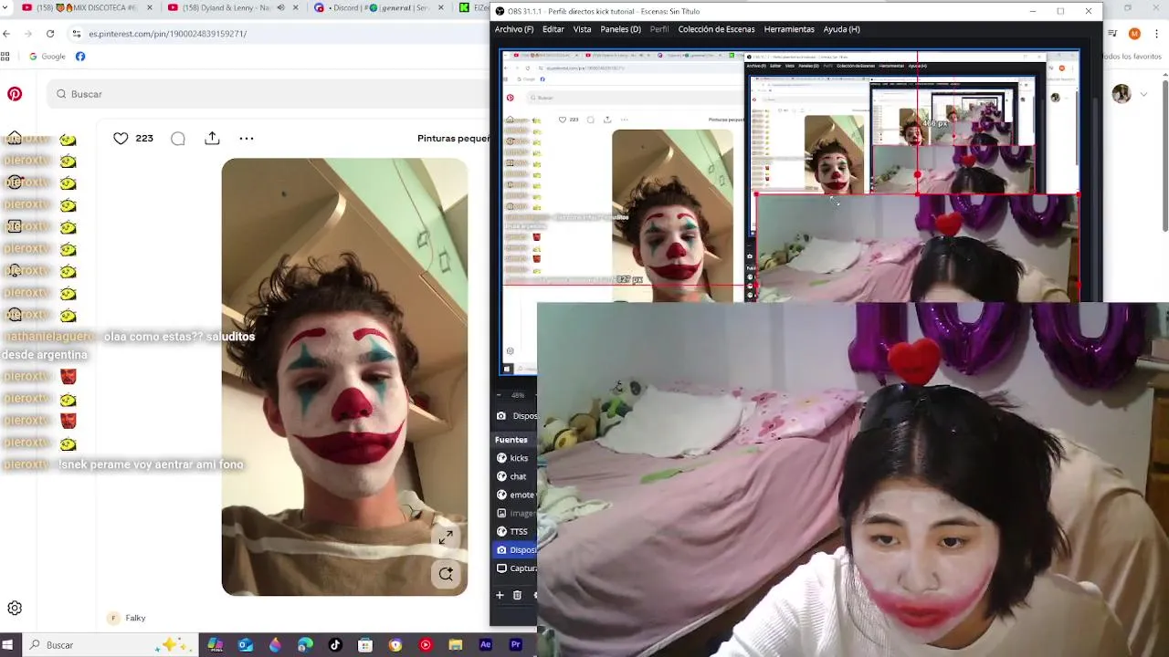Open Outlook from the taskbar
Screen dimensions: 1169x657
(x=245, y=645)
